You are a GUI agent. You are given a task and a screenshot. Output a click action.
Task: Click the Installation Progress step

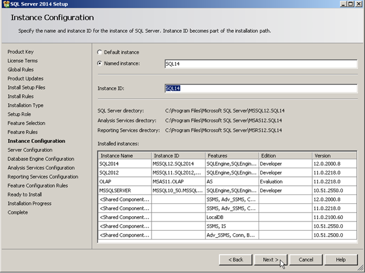[x=30, y=203]
